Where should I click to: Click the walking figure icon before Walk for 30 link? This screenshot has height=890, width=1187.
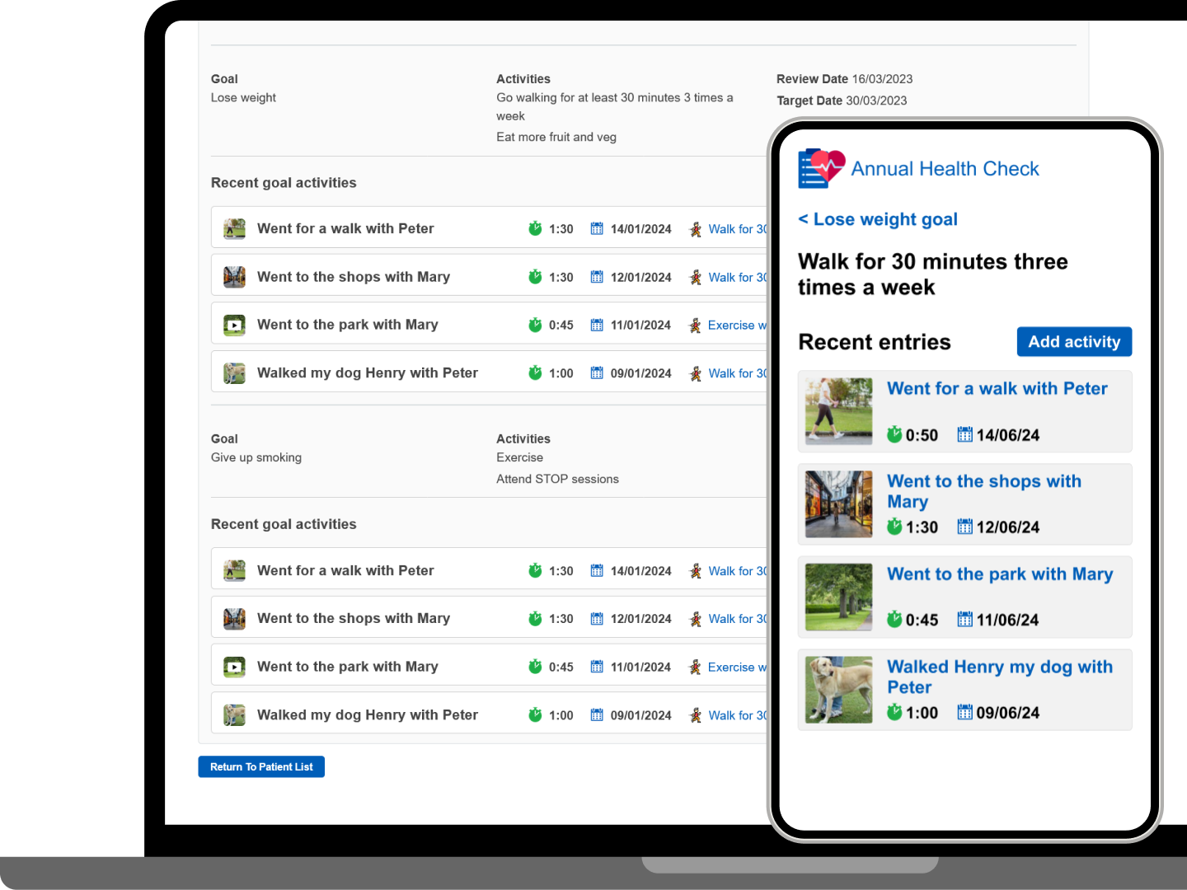(x=694, y=228)
